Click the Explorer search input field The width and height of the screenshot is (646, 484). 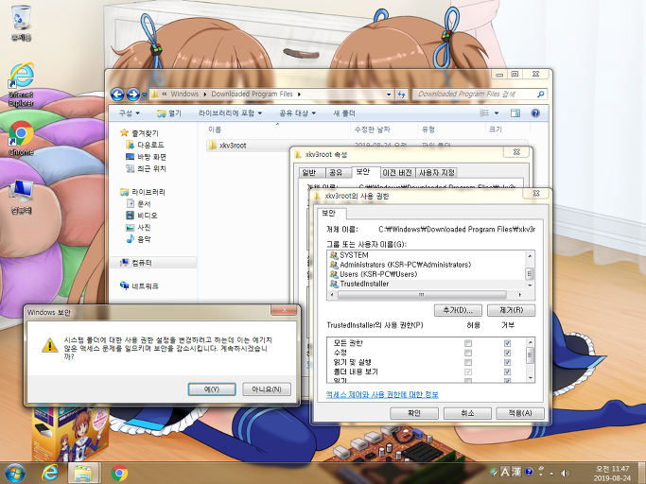coord(475,95)
